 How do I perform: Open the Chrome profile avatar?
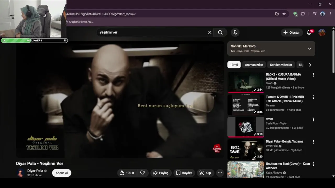pos(322,14)
